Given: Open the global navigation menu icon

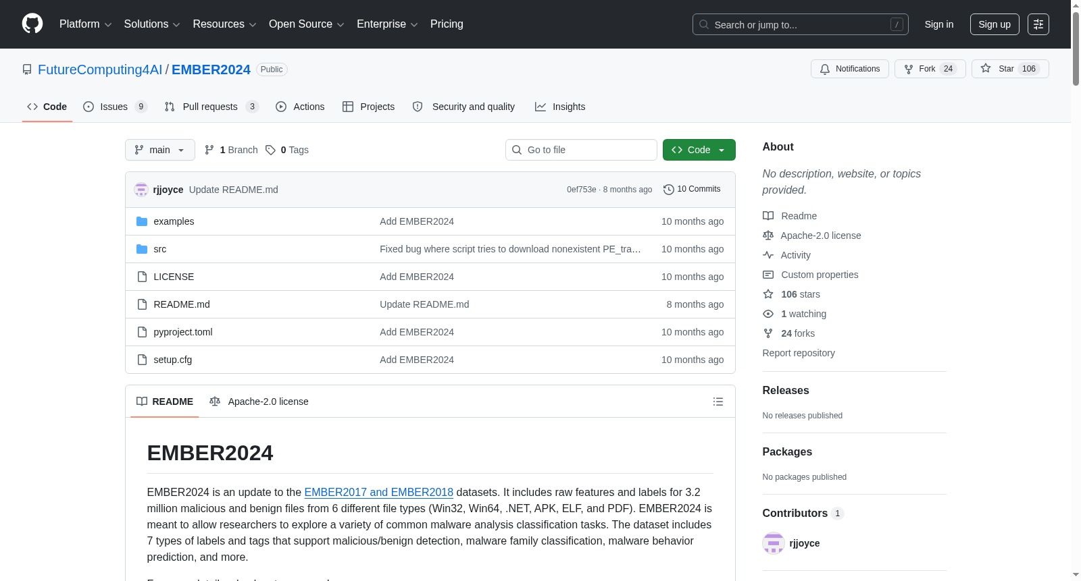Looking at the screenshot, I should coord(1038,24).
